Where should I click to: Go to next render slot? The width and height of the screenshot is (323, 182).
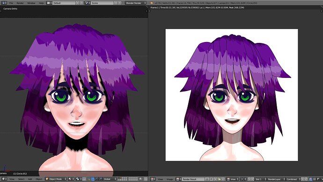pyautogui.click(x=253, y=179)
